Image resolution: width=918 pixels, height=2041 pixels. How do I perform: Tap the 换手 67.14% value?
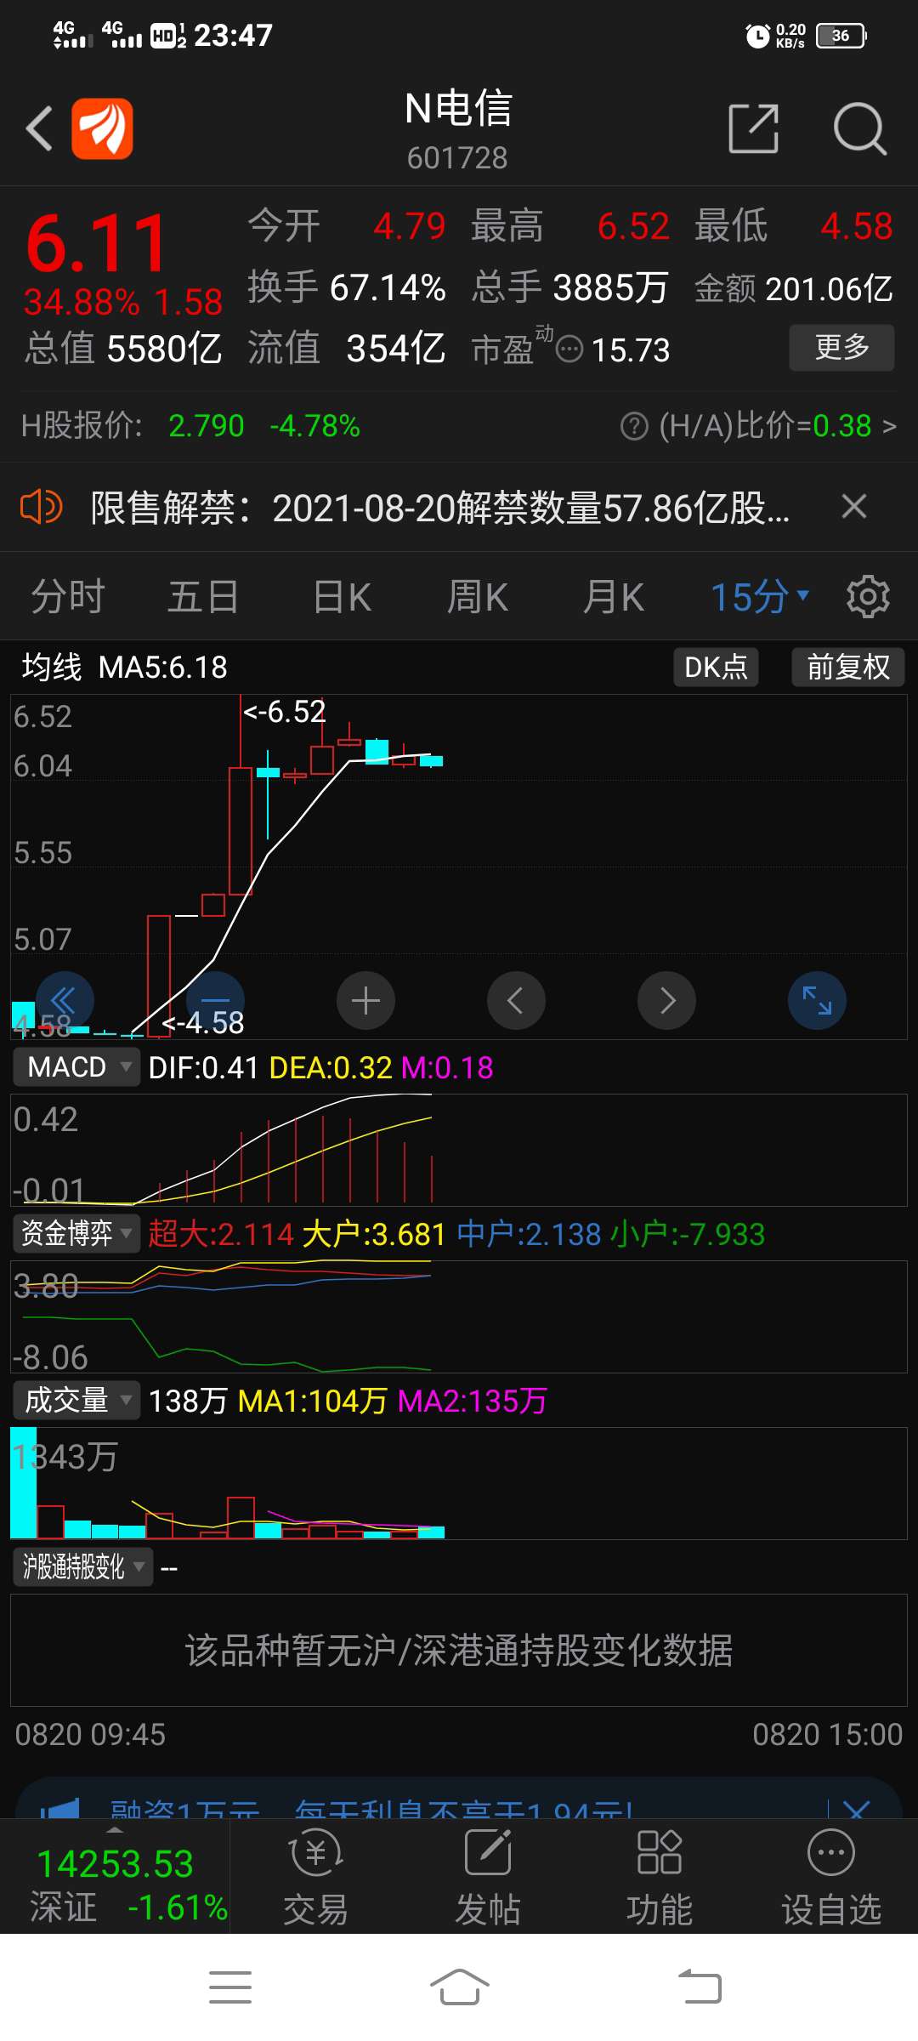pyautogui.click(x=347, y=287)
